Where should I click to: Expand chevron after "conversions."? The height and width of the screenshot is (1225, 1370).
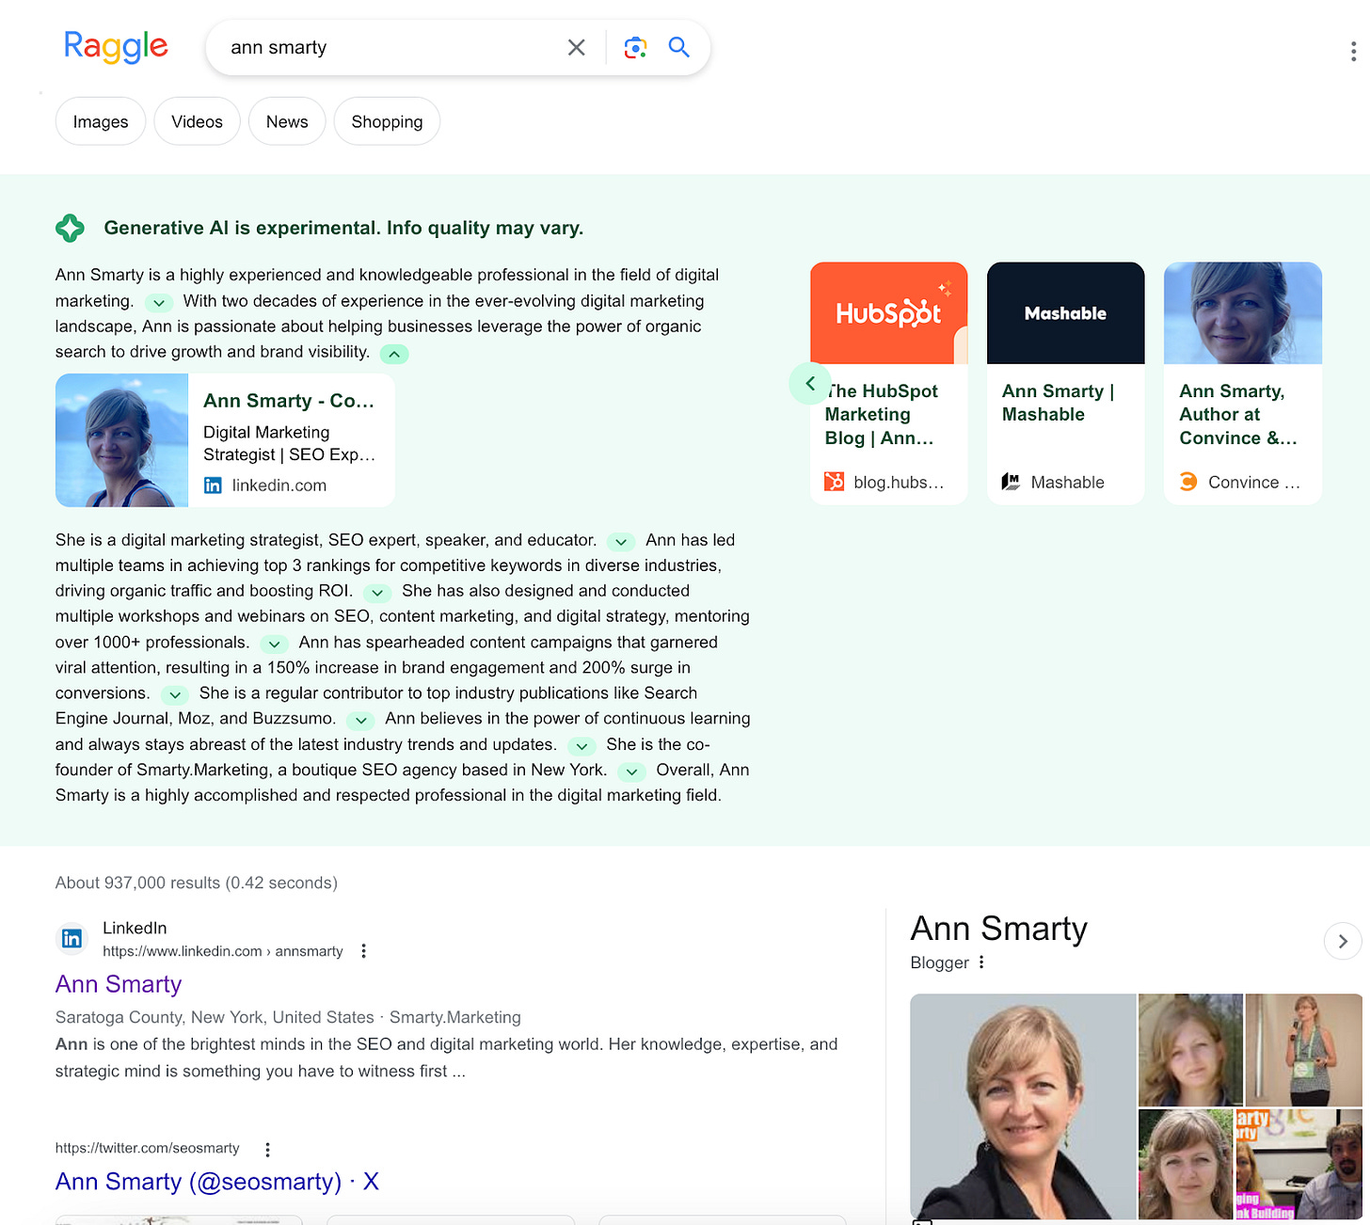coord(174,695)
